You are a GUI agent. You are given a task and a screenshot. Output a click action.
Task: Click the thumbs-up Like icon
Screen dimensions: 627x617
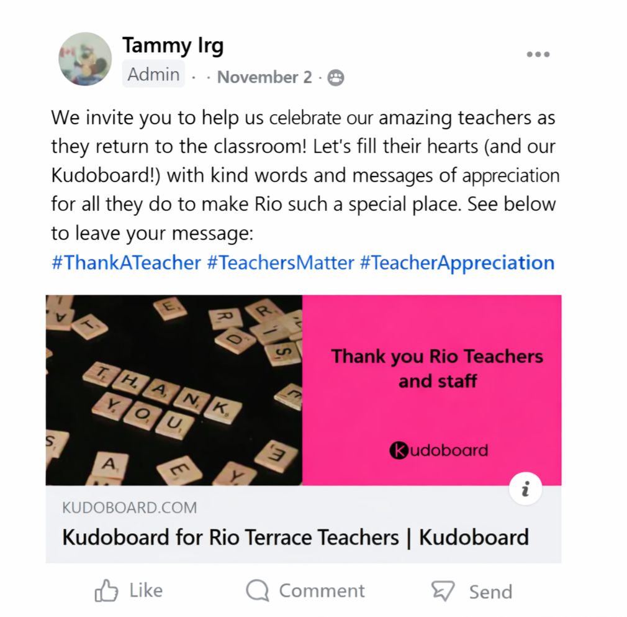click(x=106, y=590)
